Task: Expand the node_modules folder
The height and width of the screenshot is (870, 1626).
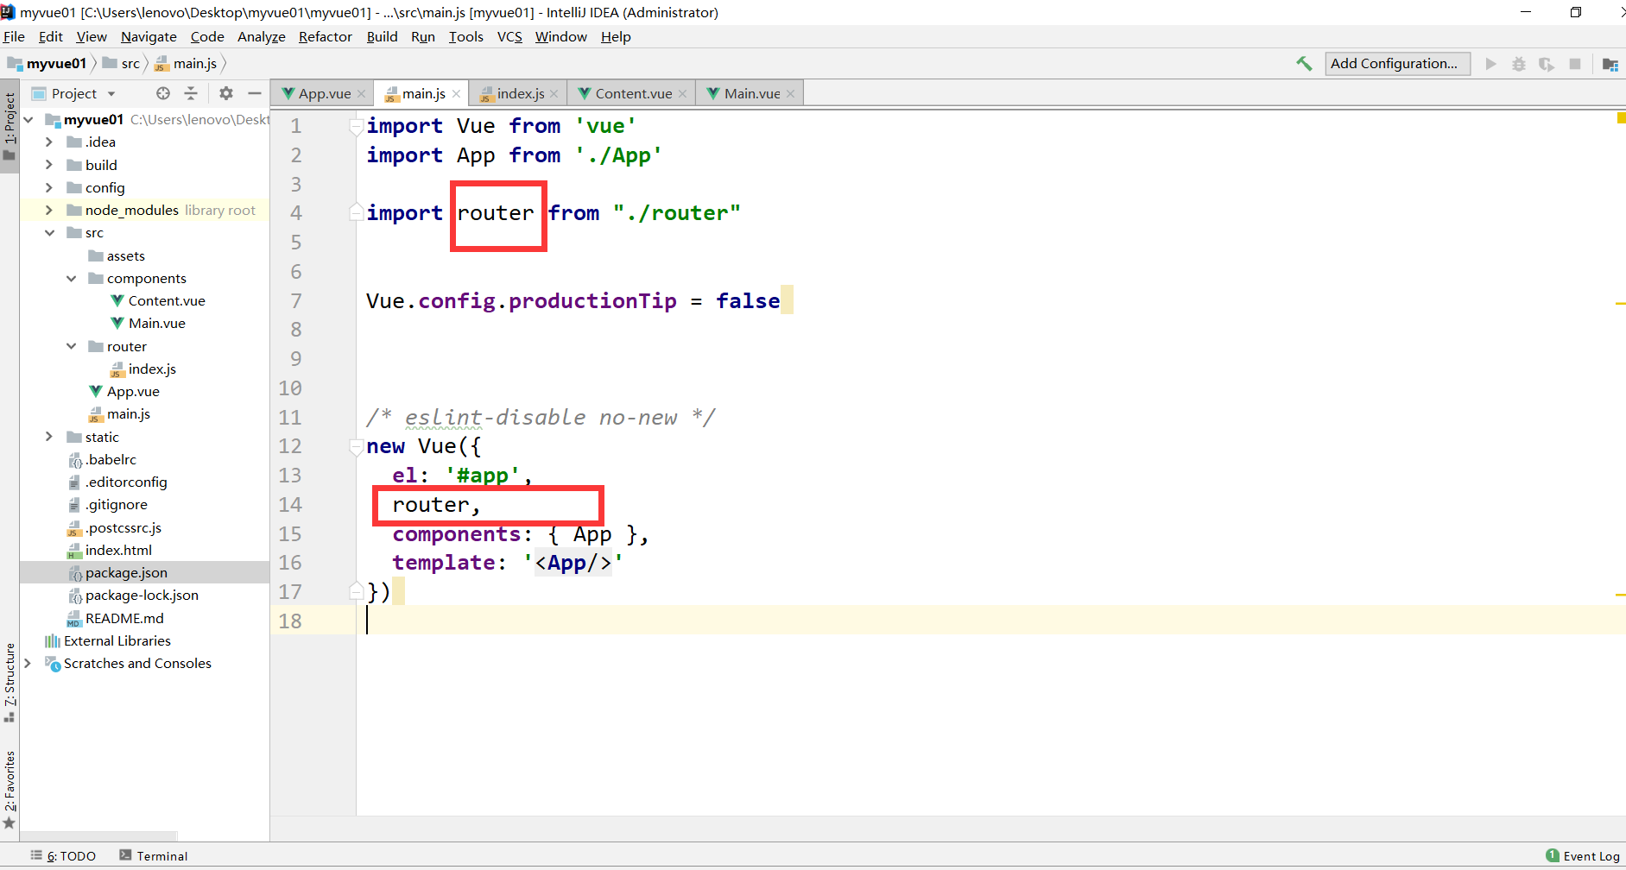Action: [49, 210]
